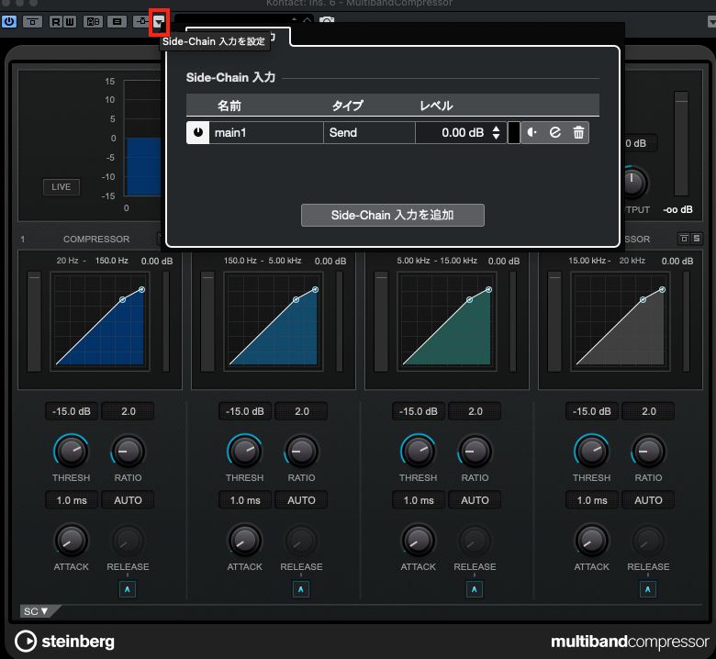
Task: Click band 4 release AUTO value field
Action: pos(648,500)
